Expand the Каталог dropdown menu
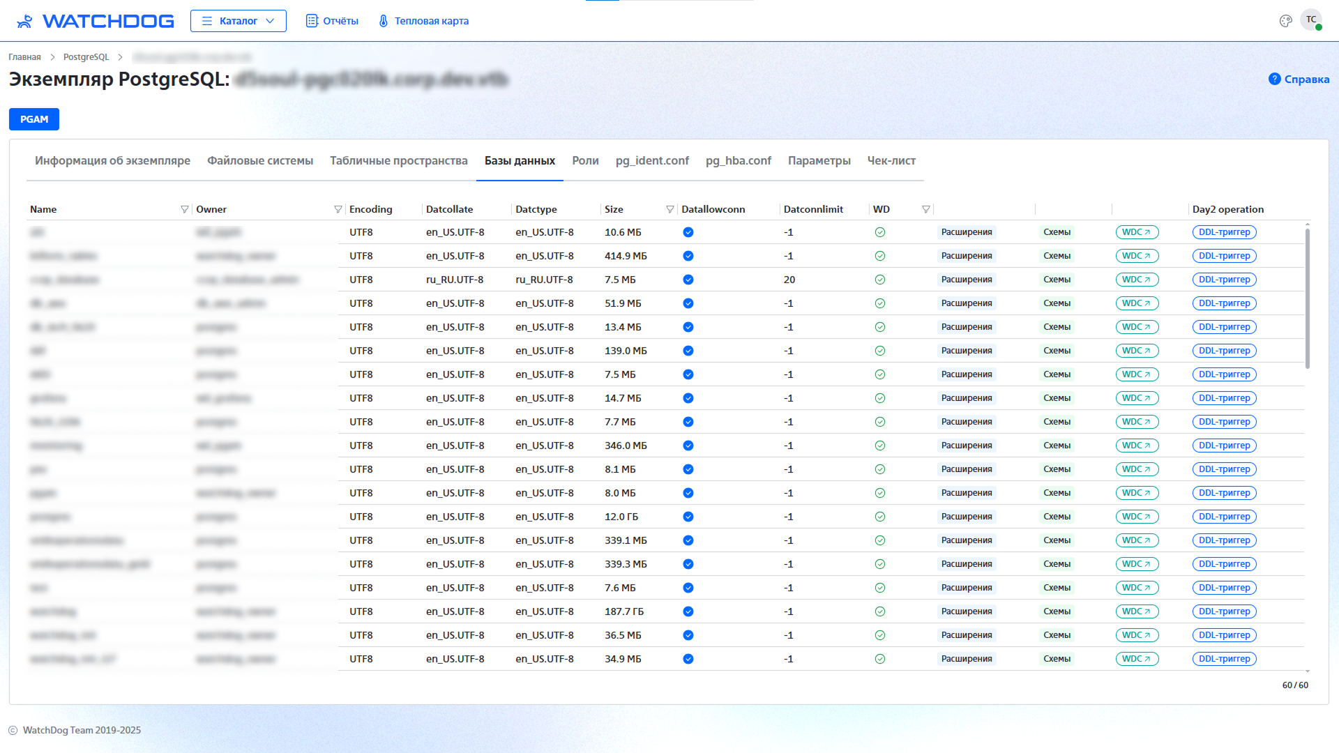1339x753 pixels. (239, 21)
